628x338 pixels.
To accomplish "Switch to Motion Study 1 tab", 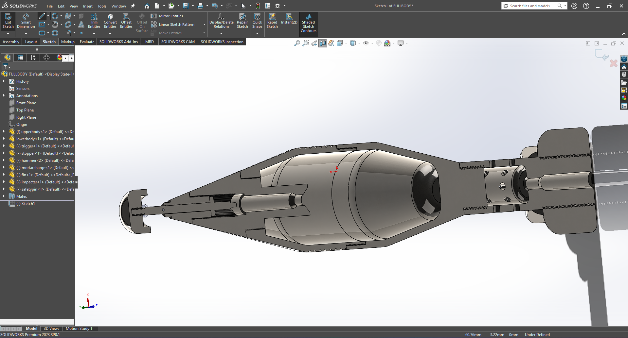I will point(79,329).
